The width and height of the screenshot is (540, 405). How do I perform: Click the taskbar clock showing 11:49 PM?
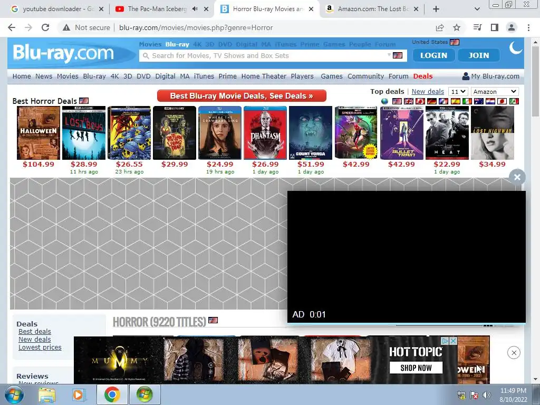513,395
